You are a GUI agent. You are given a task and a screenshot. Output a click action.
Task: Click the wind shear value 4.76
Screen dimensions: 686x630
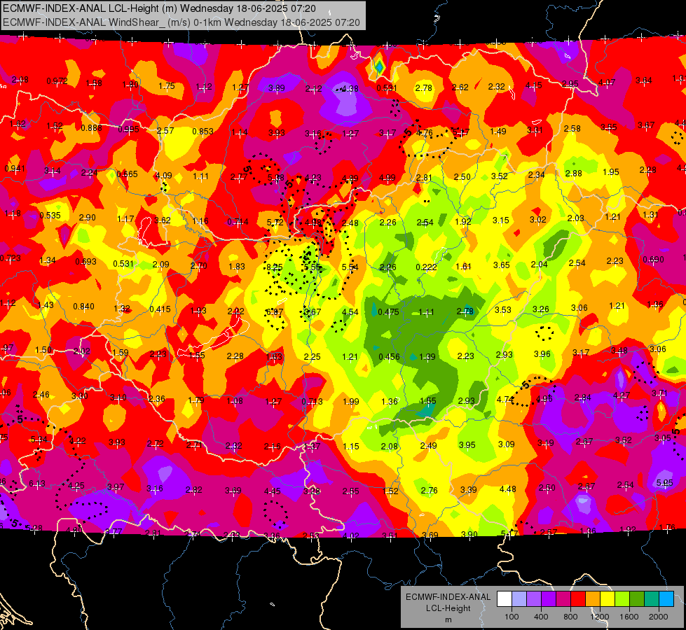pyautogui.click(x=425, y=133)
